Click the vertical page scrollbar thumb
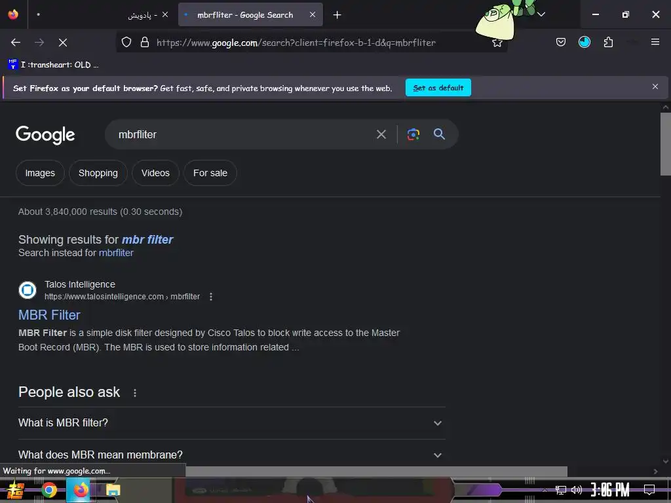The width and height of the screenshot is (671, 503). (666, 143)
